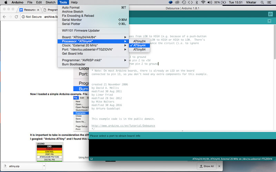Screen dimensions: 276x172
Task: Select ATtiny84 processor option
Action: click(x=139, y=50)
